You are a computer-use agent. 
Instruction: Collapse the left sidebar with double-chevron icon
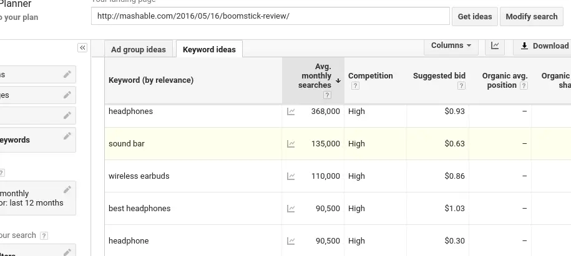pos(82,47)
